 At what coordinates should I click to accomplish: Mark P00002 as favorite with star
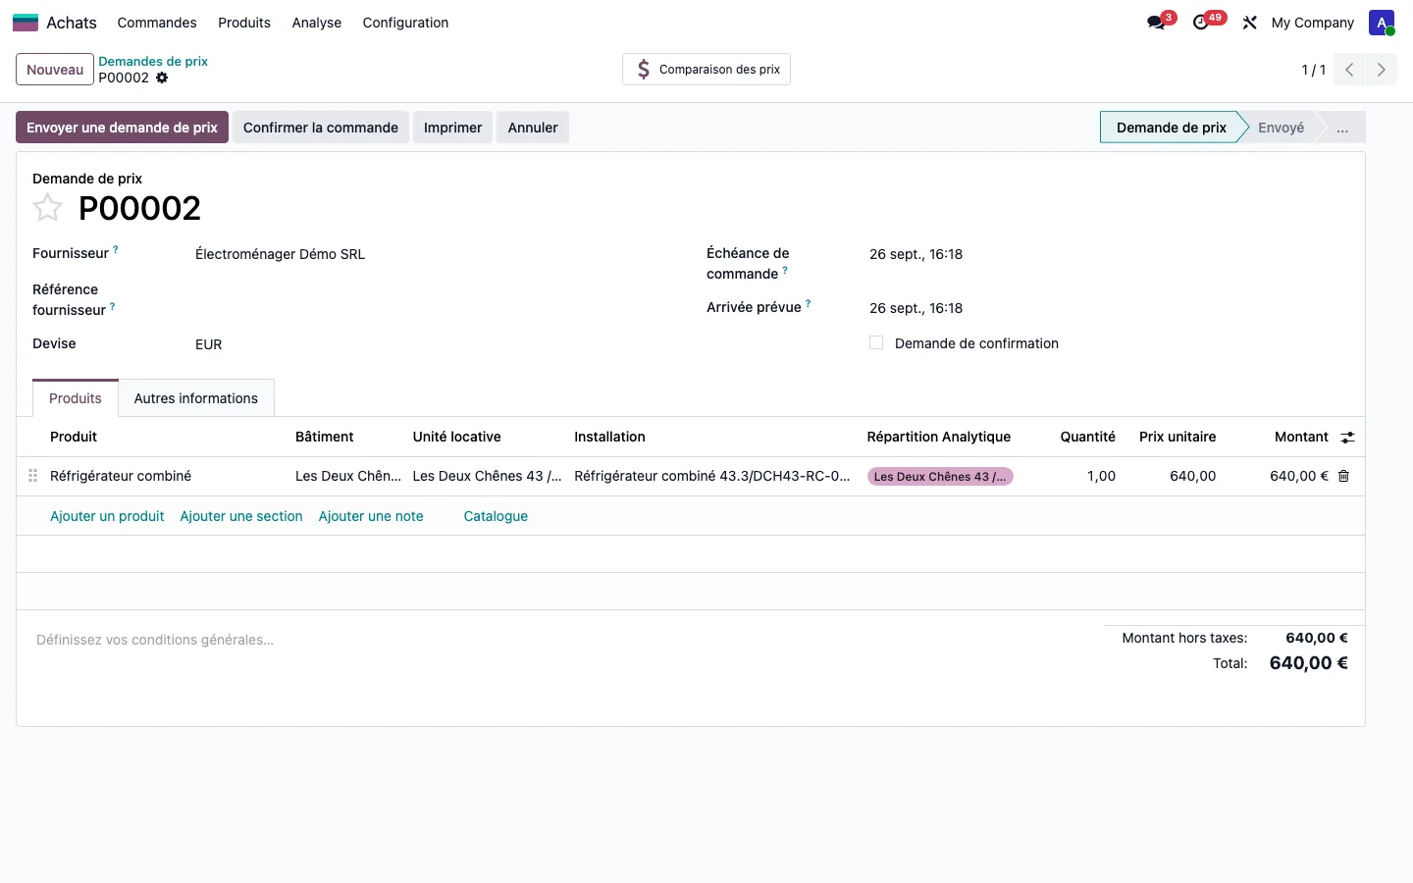(48, 208)
